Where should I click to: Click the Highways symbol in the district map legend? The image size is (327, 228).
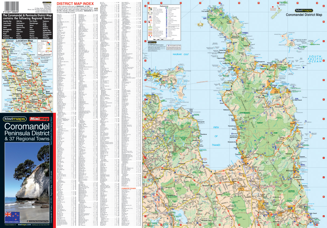click(151, 8)
